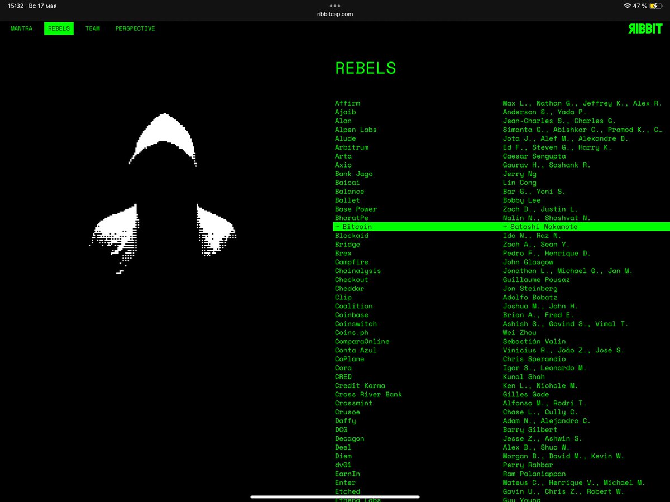This screenshot has height=502, width=670.
Task: Click the Clip list item
Action: coord(343,298)
